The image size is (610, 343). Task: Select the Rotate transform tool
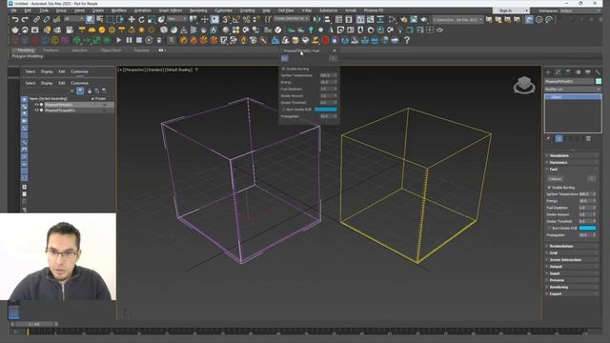coord(142,19)
